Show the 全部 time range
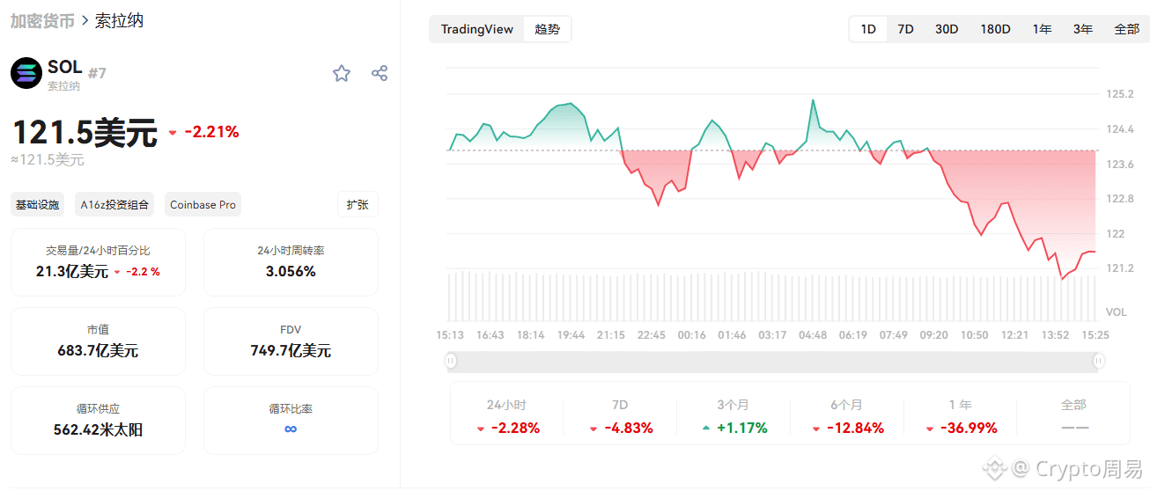The width and height of the screenshot is (1150, 491). (1126, 29)
